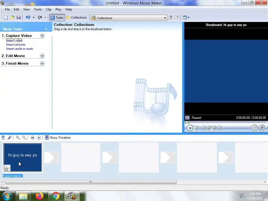
Task: Click the preview monitor Back button
Action: [204, 128]
